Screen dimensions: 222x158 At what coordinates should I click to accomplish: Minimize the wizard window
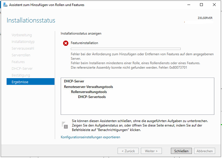(x=188, y=5)
